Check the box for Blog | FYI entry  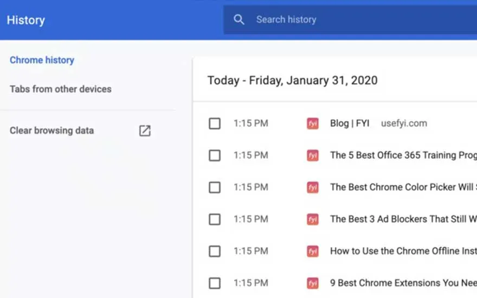[x=215, y=124]
